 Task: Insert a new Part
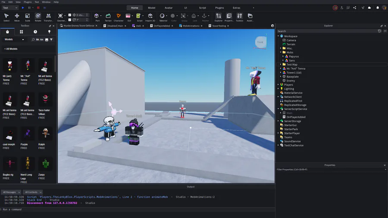click(x=97, y=17)
